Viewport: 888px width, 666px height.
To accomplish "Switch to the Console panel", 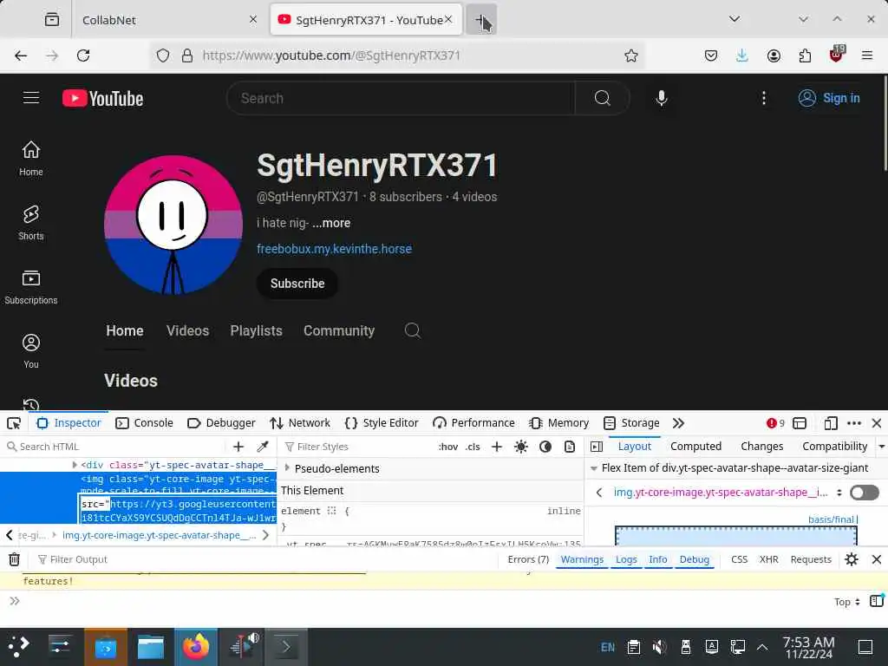I will pyautogui.click(x=145, y=423).
